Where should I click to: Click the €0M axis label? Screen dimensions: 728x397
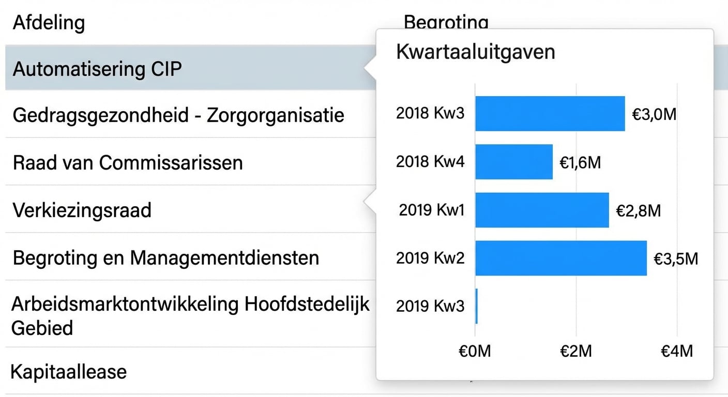tap(474, 351)
